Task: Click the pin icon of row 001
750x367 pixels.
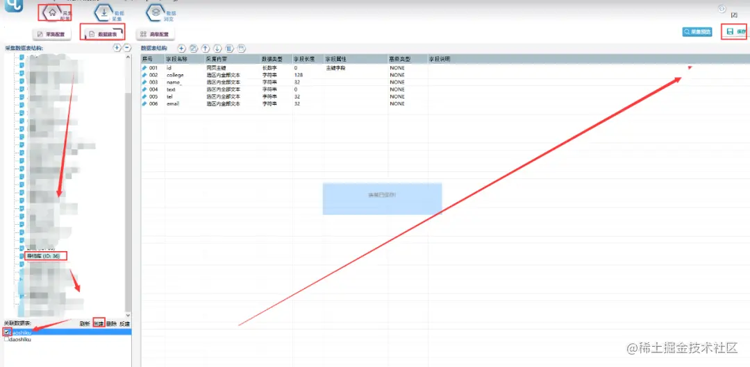Action: (145, 68)
